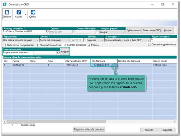Click the header Cuenta Bancaria input field
Viewport: 181px width, 137px height.
86,32
